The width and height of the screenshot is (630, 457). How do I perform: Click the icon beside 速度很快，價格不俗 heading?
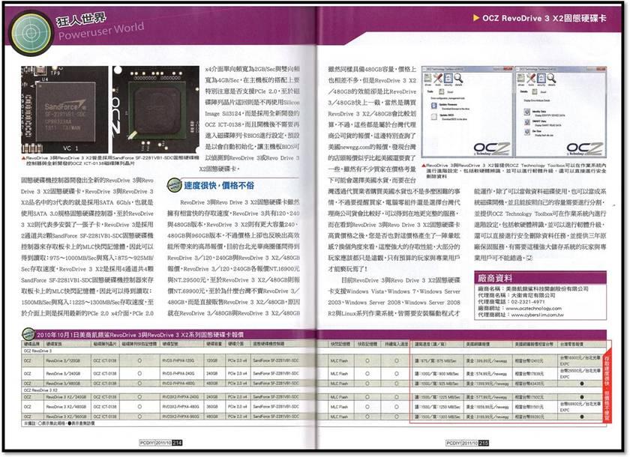[x=174, y=185]
